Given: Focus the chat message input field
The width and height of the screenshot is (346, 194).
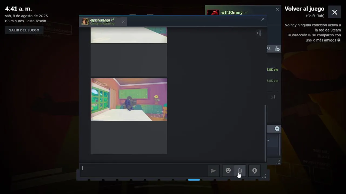Looking at the screenshot, I should (144, 170).
